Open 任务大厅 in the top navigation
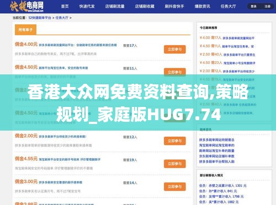Viewport: 276px width, 205px height. pyautogui.click(x=228, y=7)
